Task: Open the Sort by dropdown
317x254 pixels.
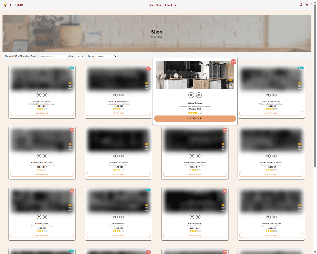Action: 106,56
